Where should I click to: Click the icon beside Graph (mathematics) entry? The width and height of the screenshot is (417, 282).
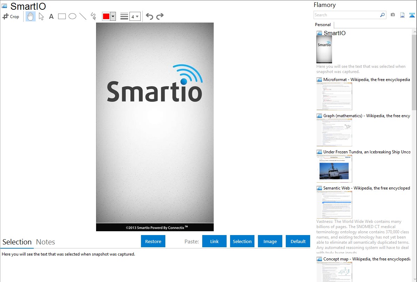click(319, 116)
